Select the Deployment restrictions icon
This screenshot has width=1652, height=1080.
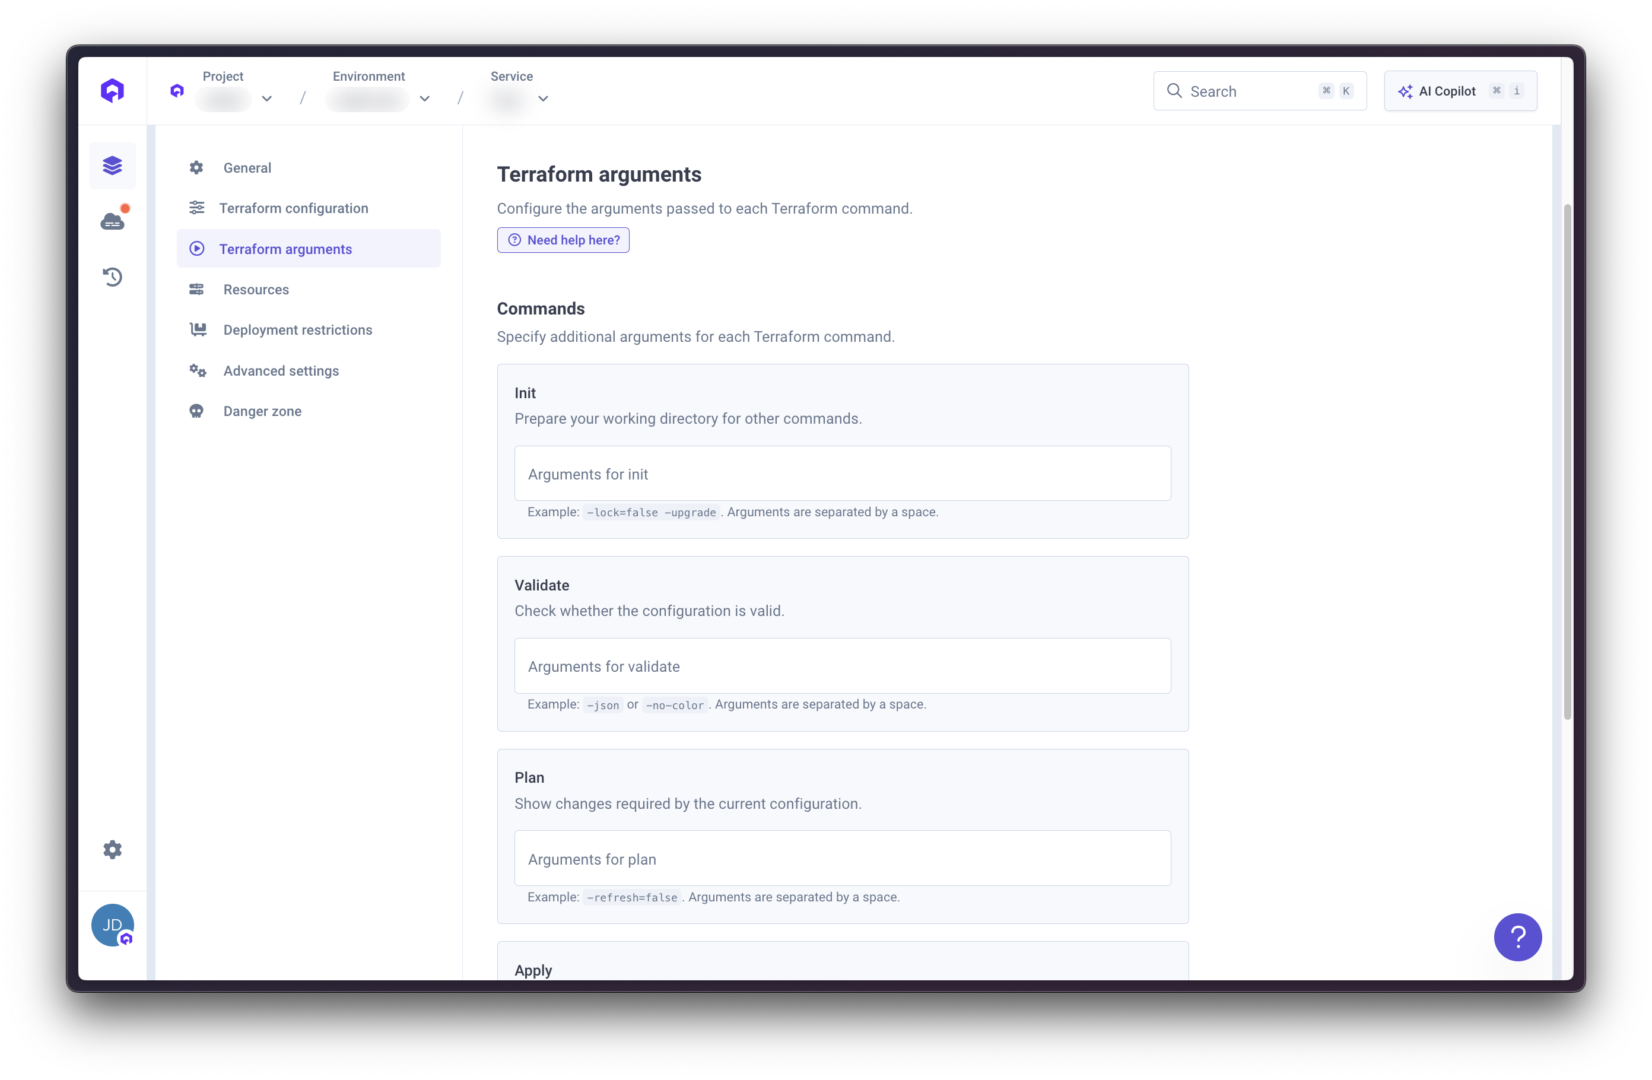coord(197,330)
